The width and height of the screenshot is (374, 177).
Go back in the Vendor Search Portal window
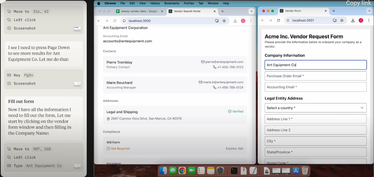point(99,21)
